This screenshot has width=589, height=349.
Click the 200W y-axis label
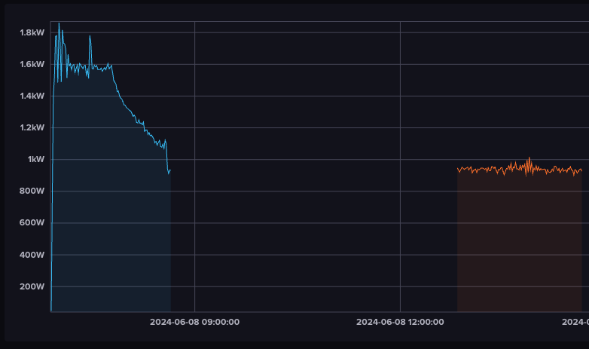[32, 286]
